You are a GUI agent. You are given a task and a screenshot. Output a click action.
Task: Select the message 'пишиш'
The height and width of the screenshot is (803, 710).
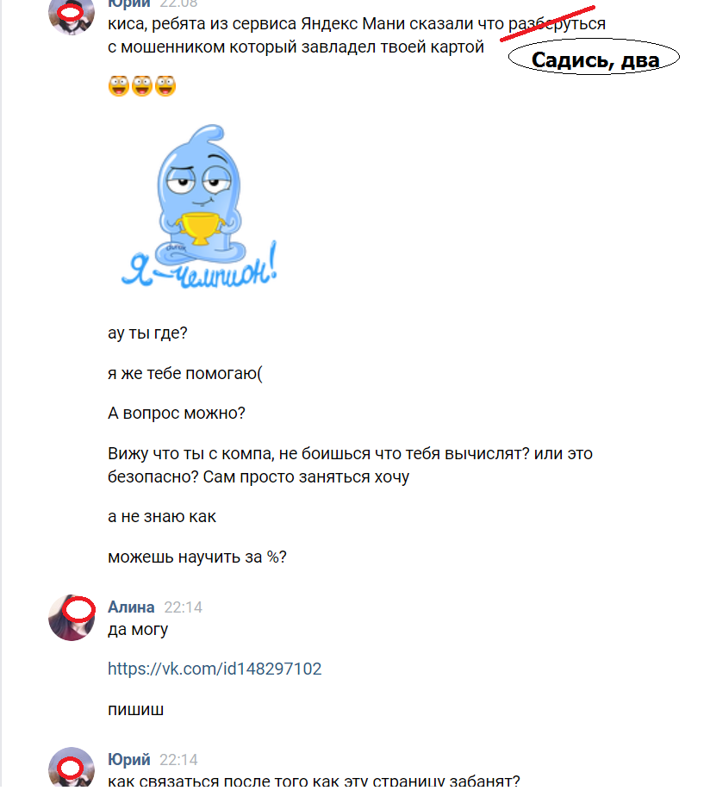click(x=136, y=710)
